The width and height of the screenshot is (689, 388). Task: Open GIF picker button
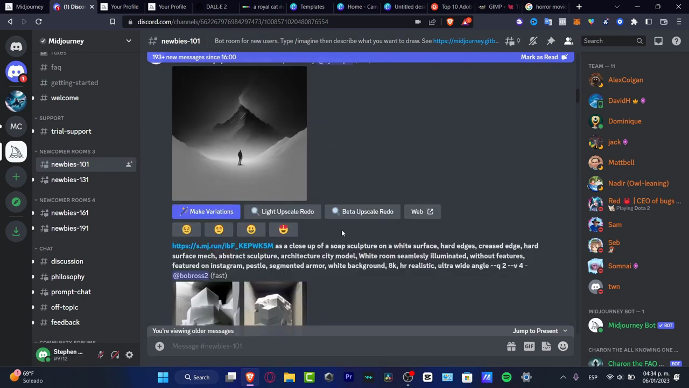(529, 347)
